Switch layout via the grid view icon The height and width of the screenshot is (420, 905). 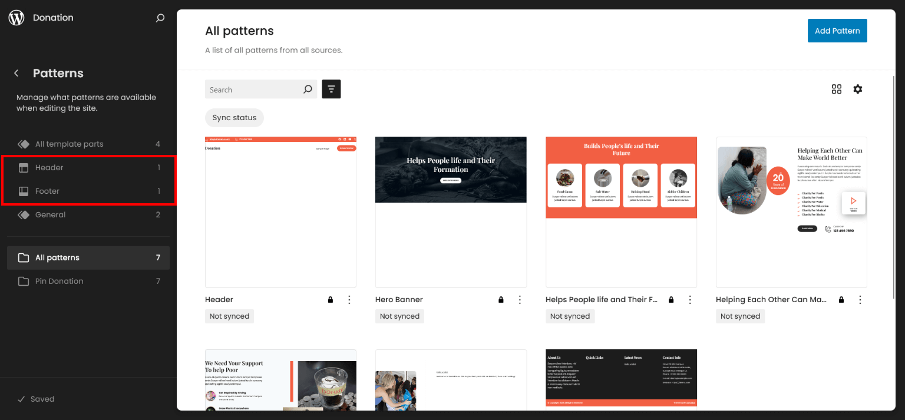pos(837,89)
